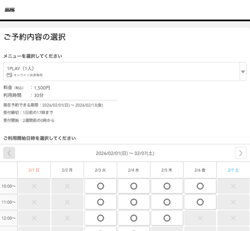The height and width of the screenshot is (231, 250).
Task: Click the 受付開始：2週間前の0時から text
Action: 29,120
